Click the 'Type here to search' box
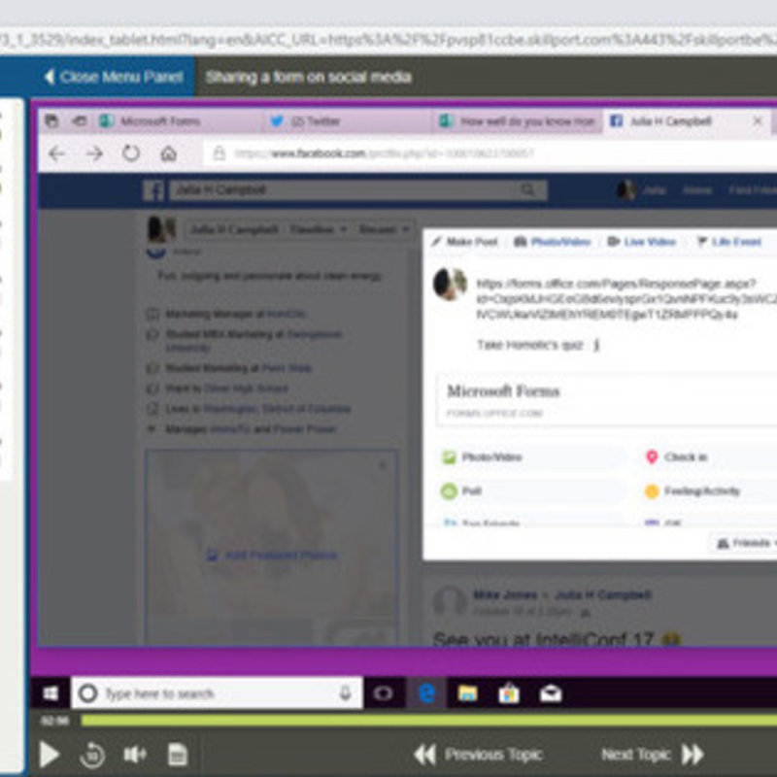 coord(217,693)
